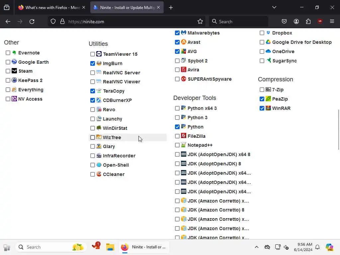The image size is (340, 255).
Task: Click the PeaZip green icon
Action: click(268, 99)
